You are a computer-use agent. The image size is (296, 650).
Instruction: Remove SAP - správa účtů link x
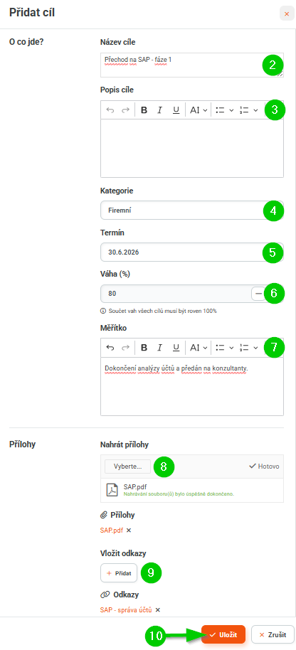157,609
